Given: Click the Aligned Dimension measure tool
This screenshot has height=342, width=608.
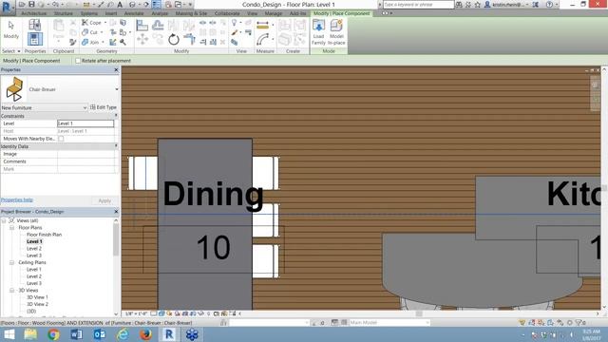Looking at the screenshot, I should click(x=262, y=26).
